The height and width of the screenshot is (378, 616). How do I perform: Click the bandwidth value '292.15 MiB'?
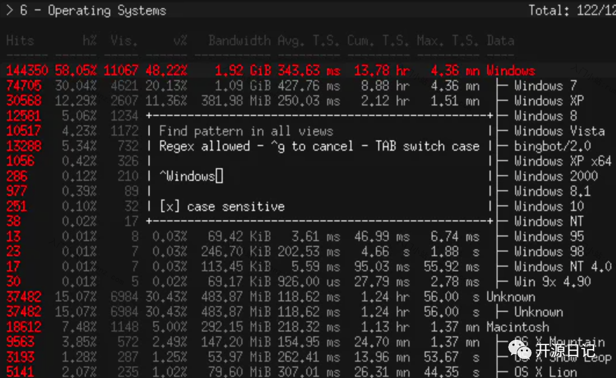[x=236, y=326]
